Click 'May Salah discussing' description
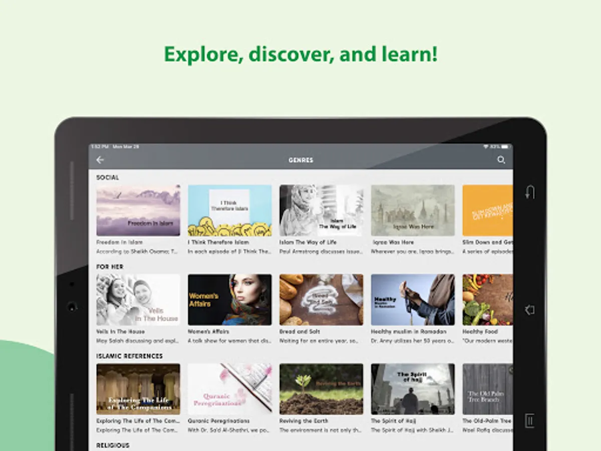The image size is (601, 451). (x=137, y=340)
